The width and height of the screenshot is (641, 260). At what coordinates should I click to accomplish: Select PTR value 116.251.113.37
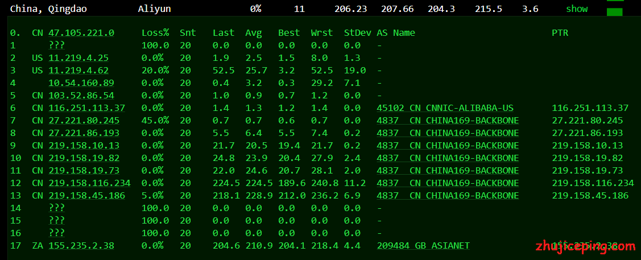point(590,108)
